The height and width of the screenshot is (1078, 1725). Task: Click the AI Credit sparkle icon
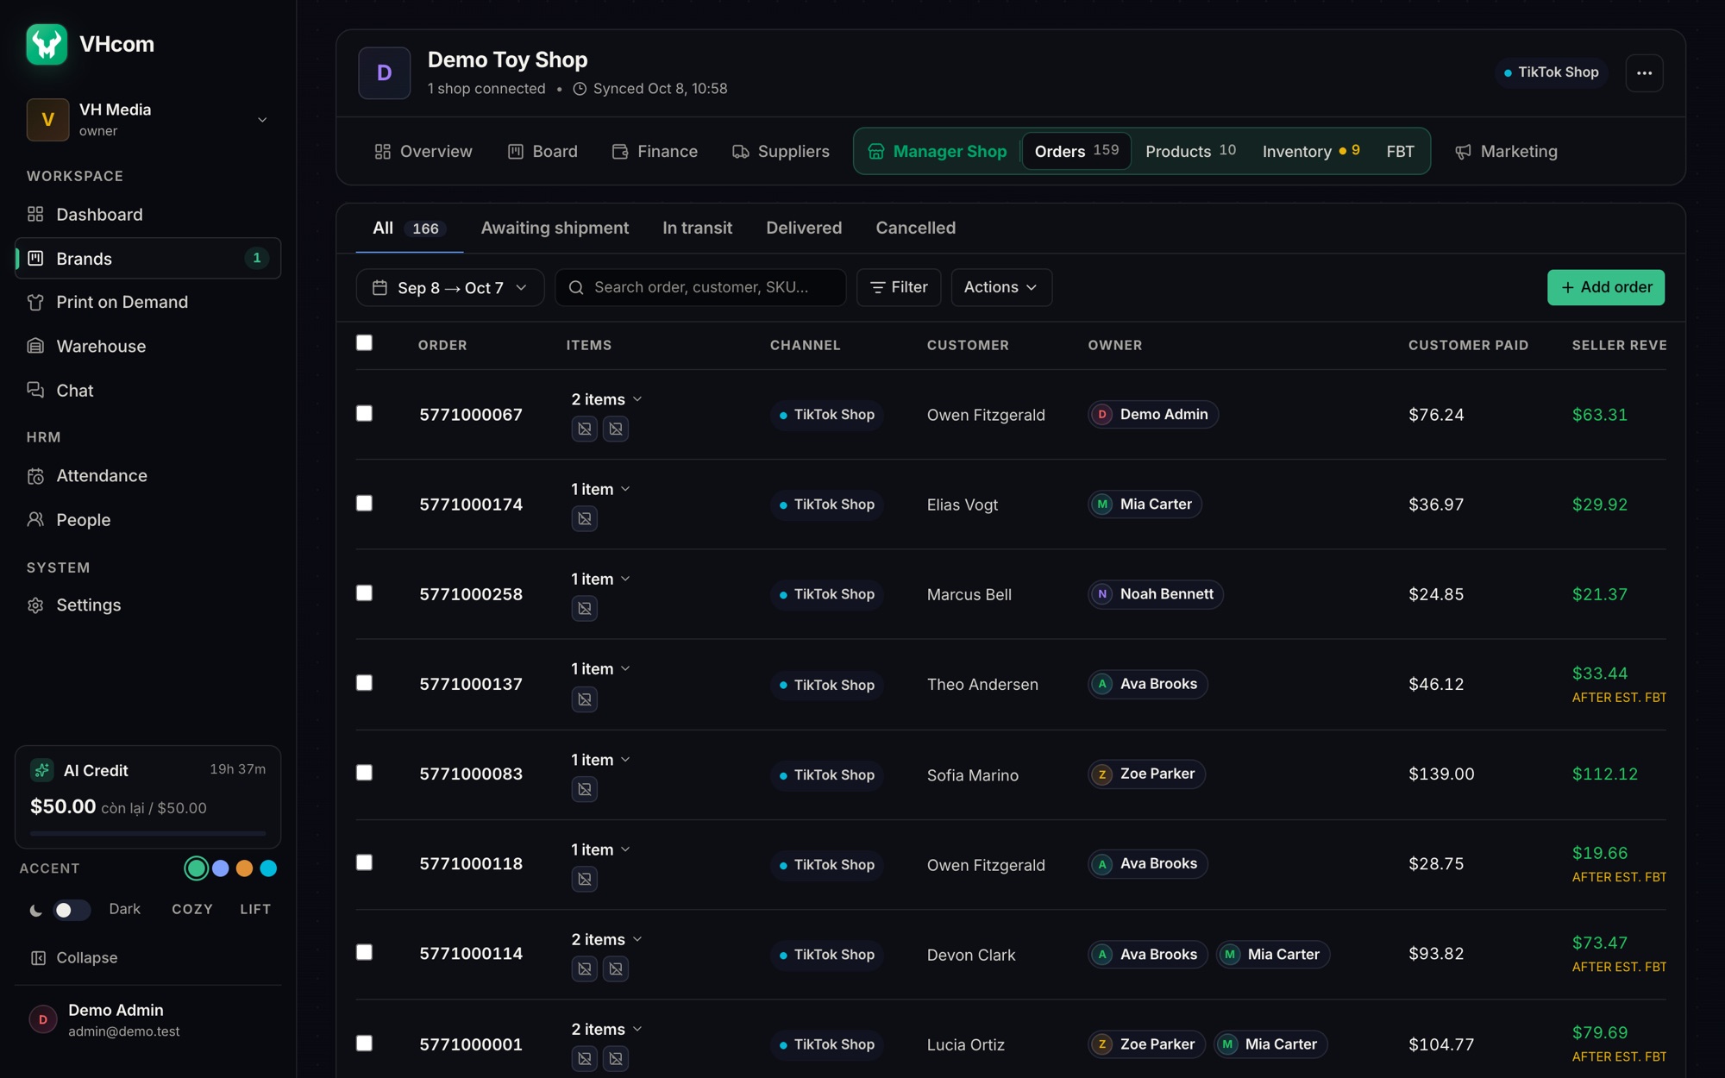point(41,770)
